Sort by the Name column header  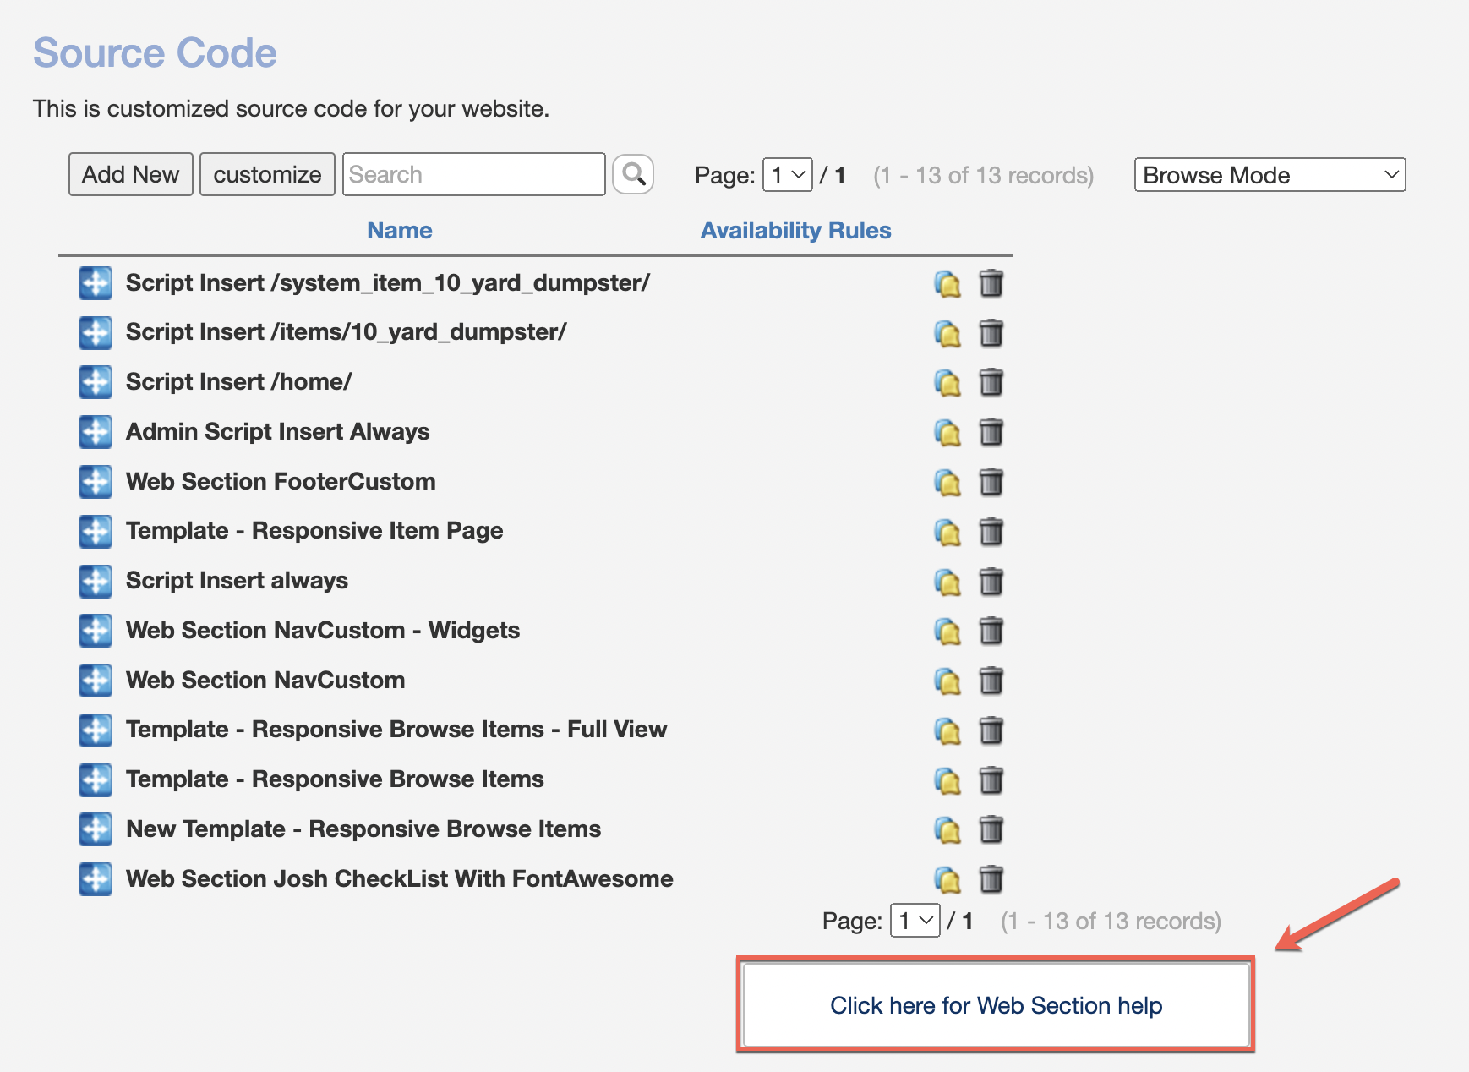pyautogui.click(x=399, y=230)
